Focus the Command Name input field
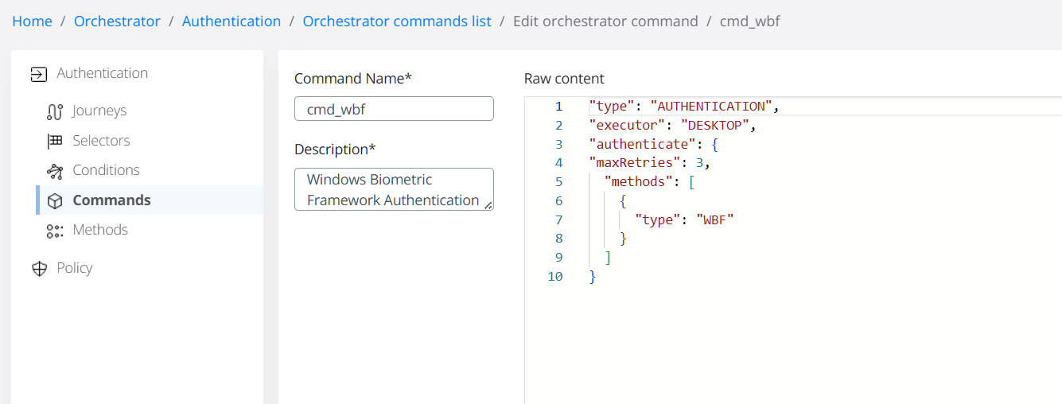This screenshot has height=404, width=1062. click(x=394, y=109)
